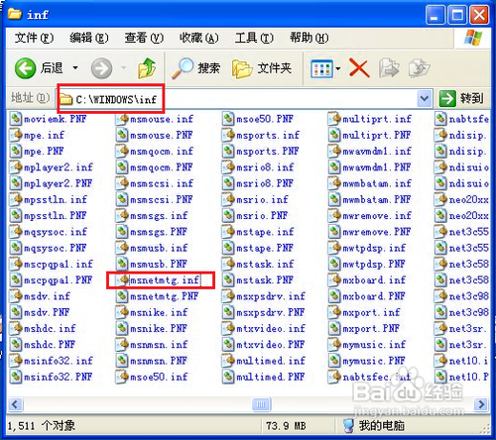Click file name mxport.inf

point(371,312)
